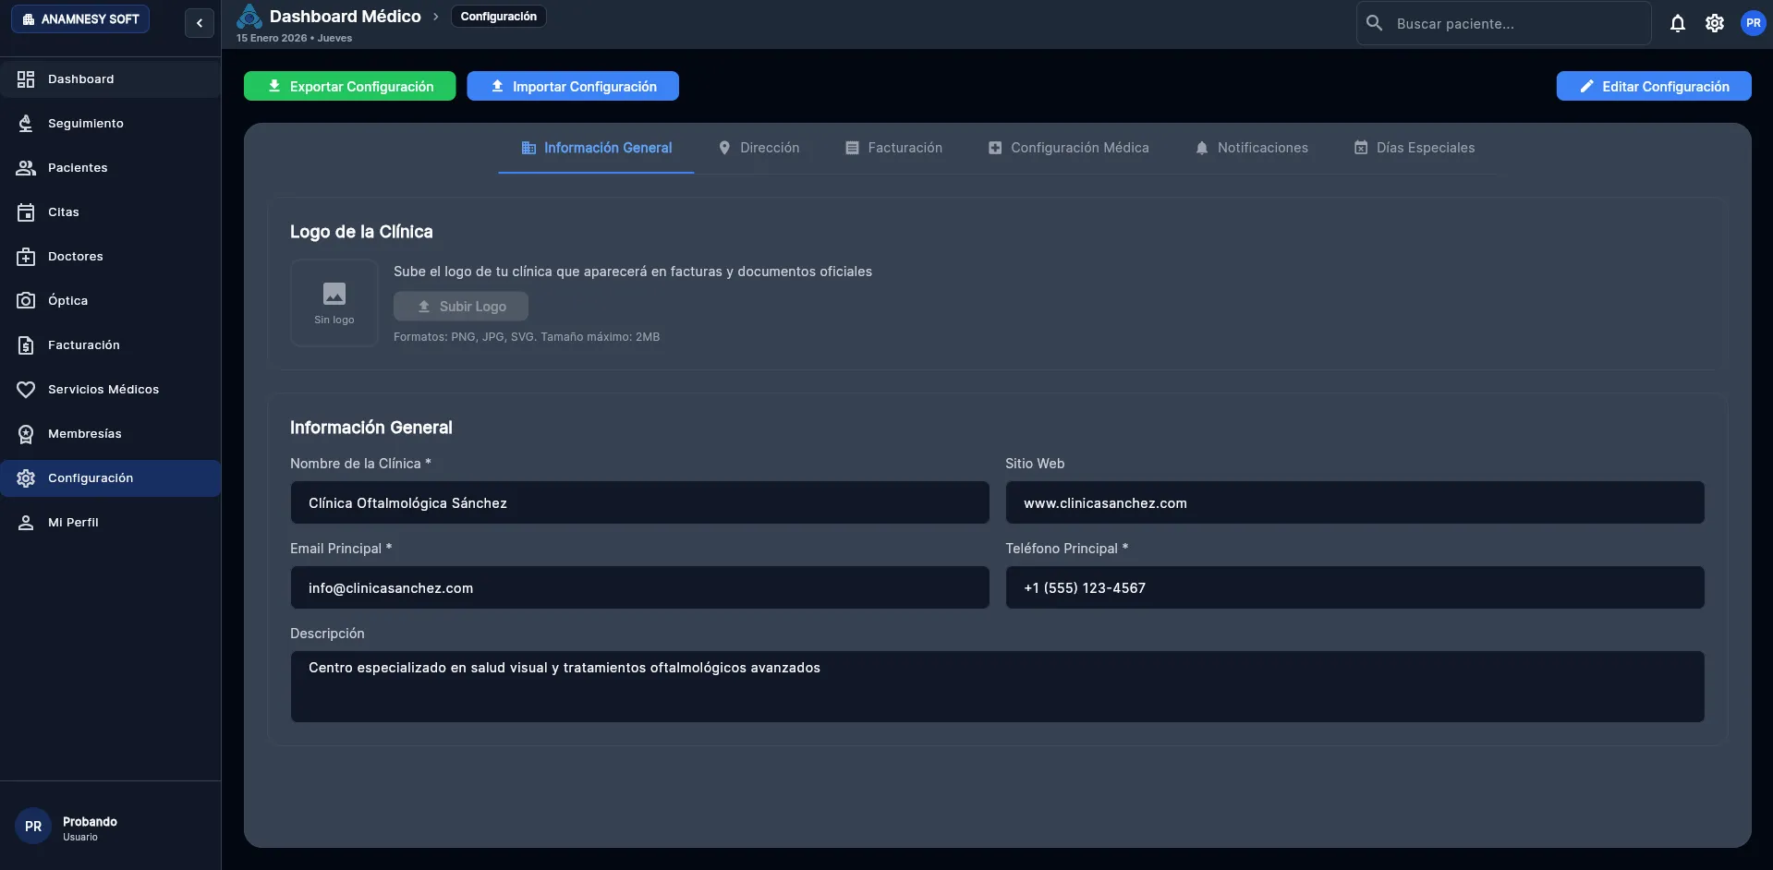Click the settings gear in header
The width and height of the screenshot is (1773, 870).
point(1715,23)
